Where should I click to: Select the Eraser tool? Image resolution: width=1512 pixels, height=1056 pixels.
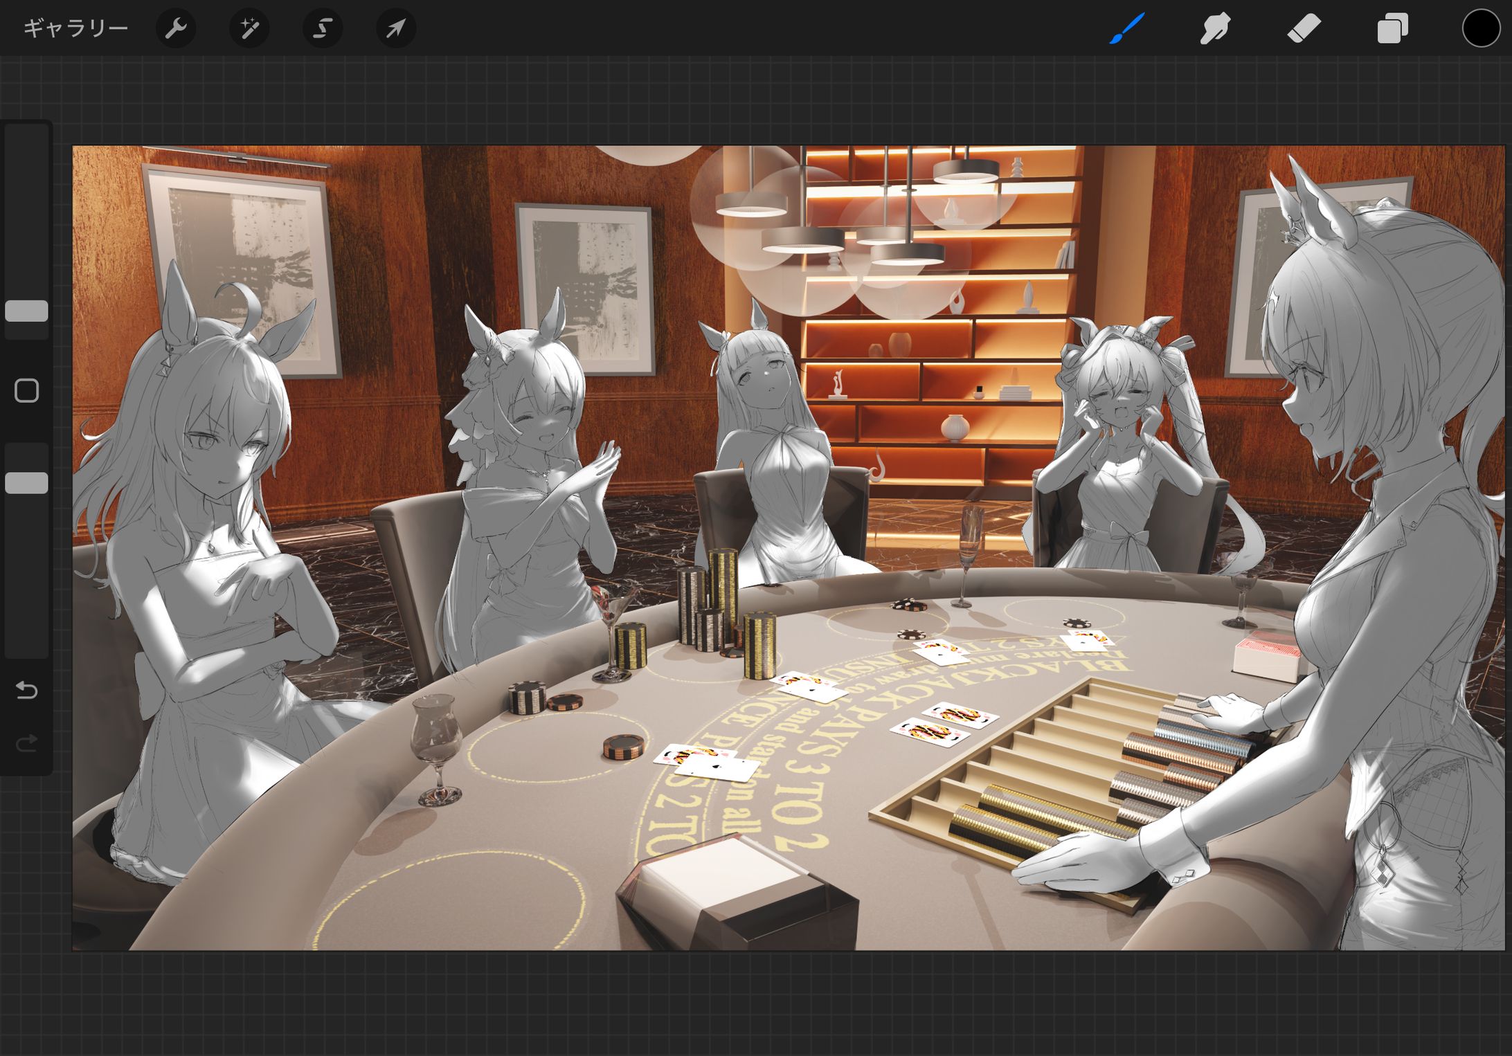1304,28
